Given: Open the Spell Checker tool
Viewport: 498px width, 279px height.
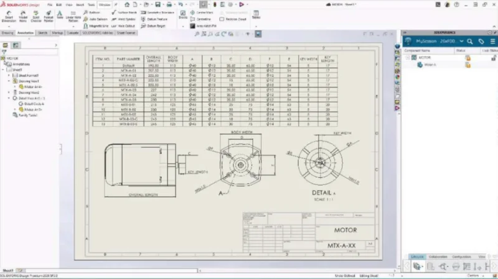Looking at the screenshot, I should coord(36,16).
